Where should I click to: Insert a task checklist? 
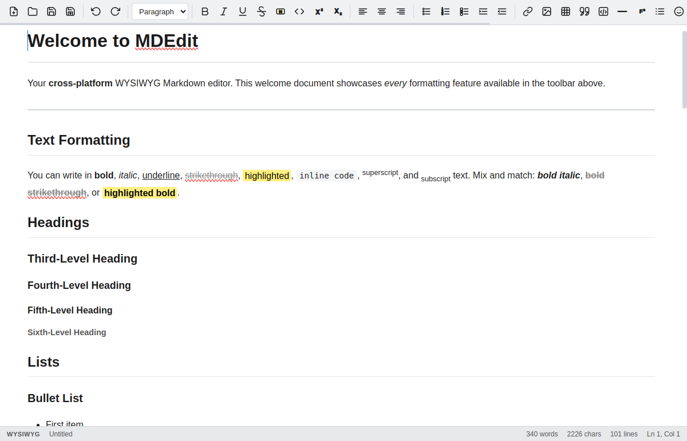[464, 11]
